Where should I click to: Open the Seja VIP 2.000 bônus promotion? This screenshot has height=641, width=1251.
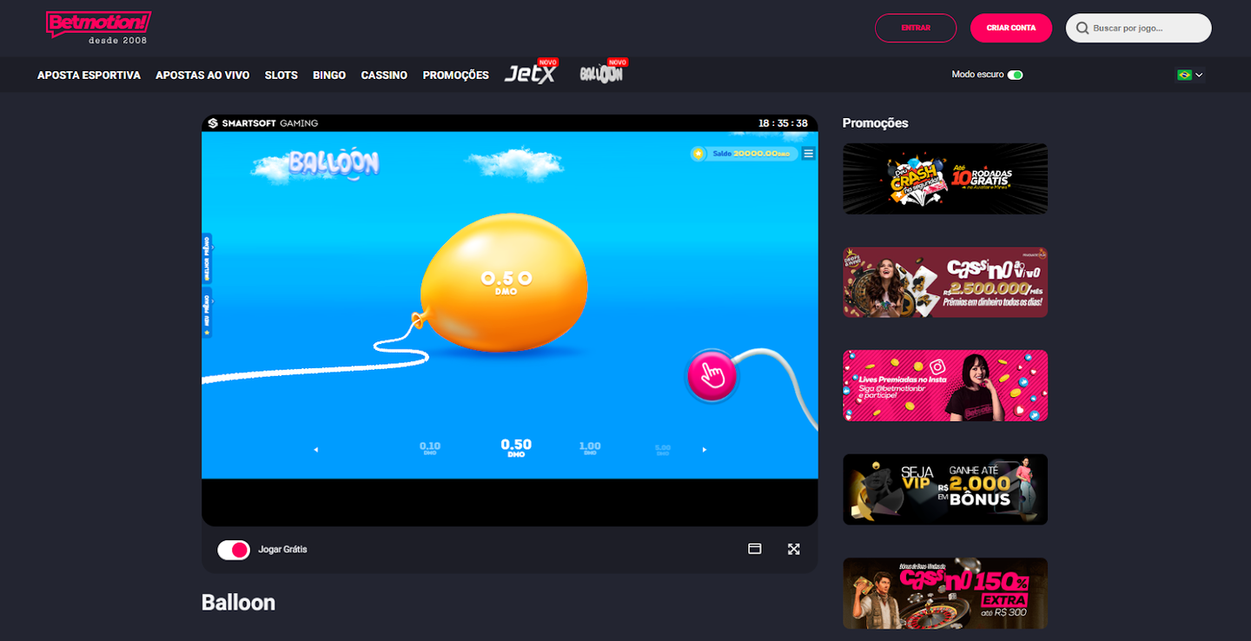coord(945,490)
